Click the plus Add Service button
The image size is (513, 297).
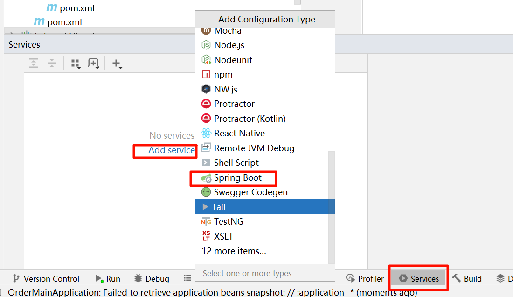click(x=117, y=64)
